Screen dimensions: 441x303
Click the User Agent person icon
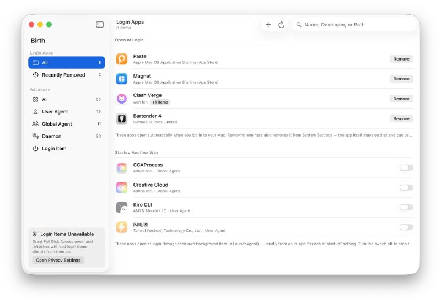point(35,112)
